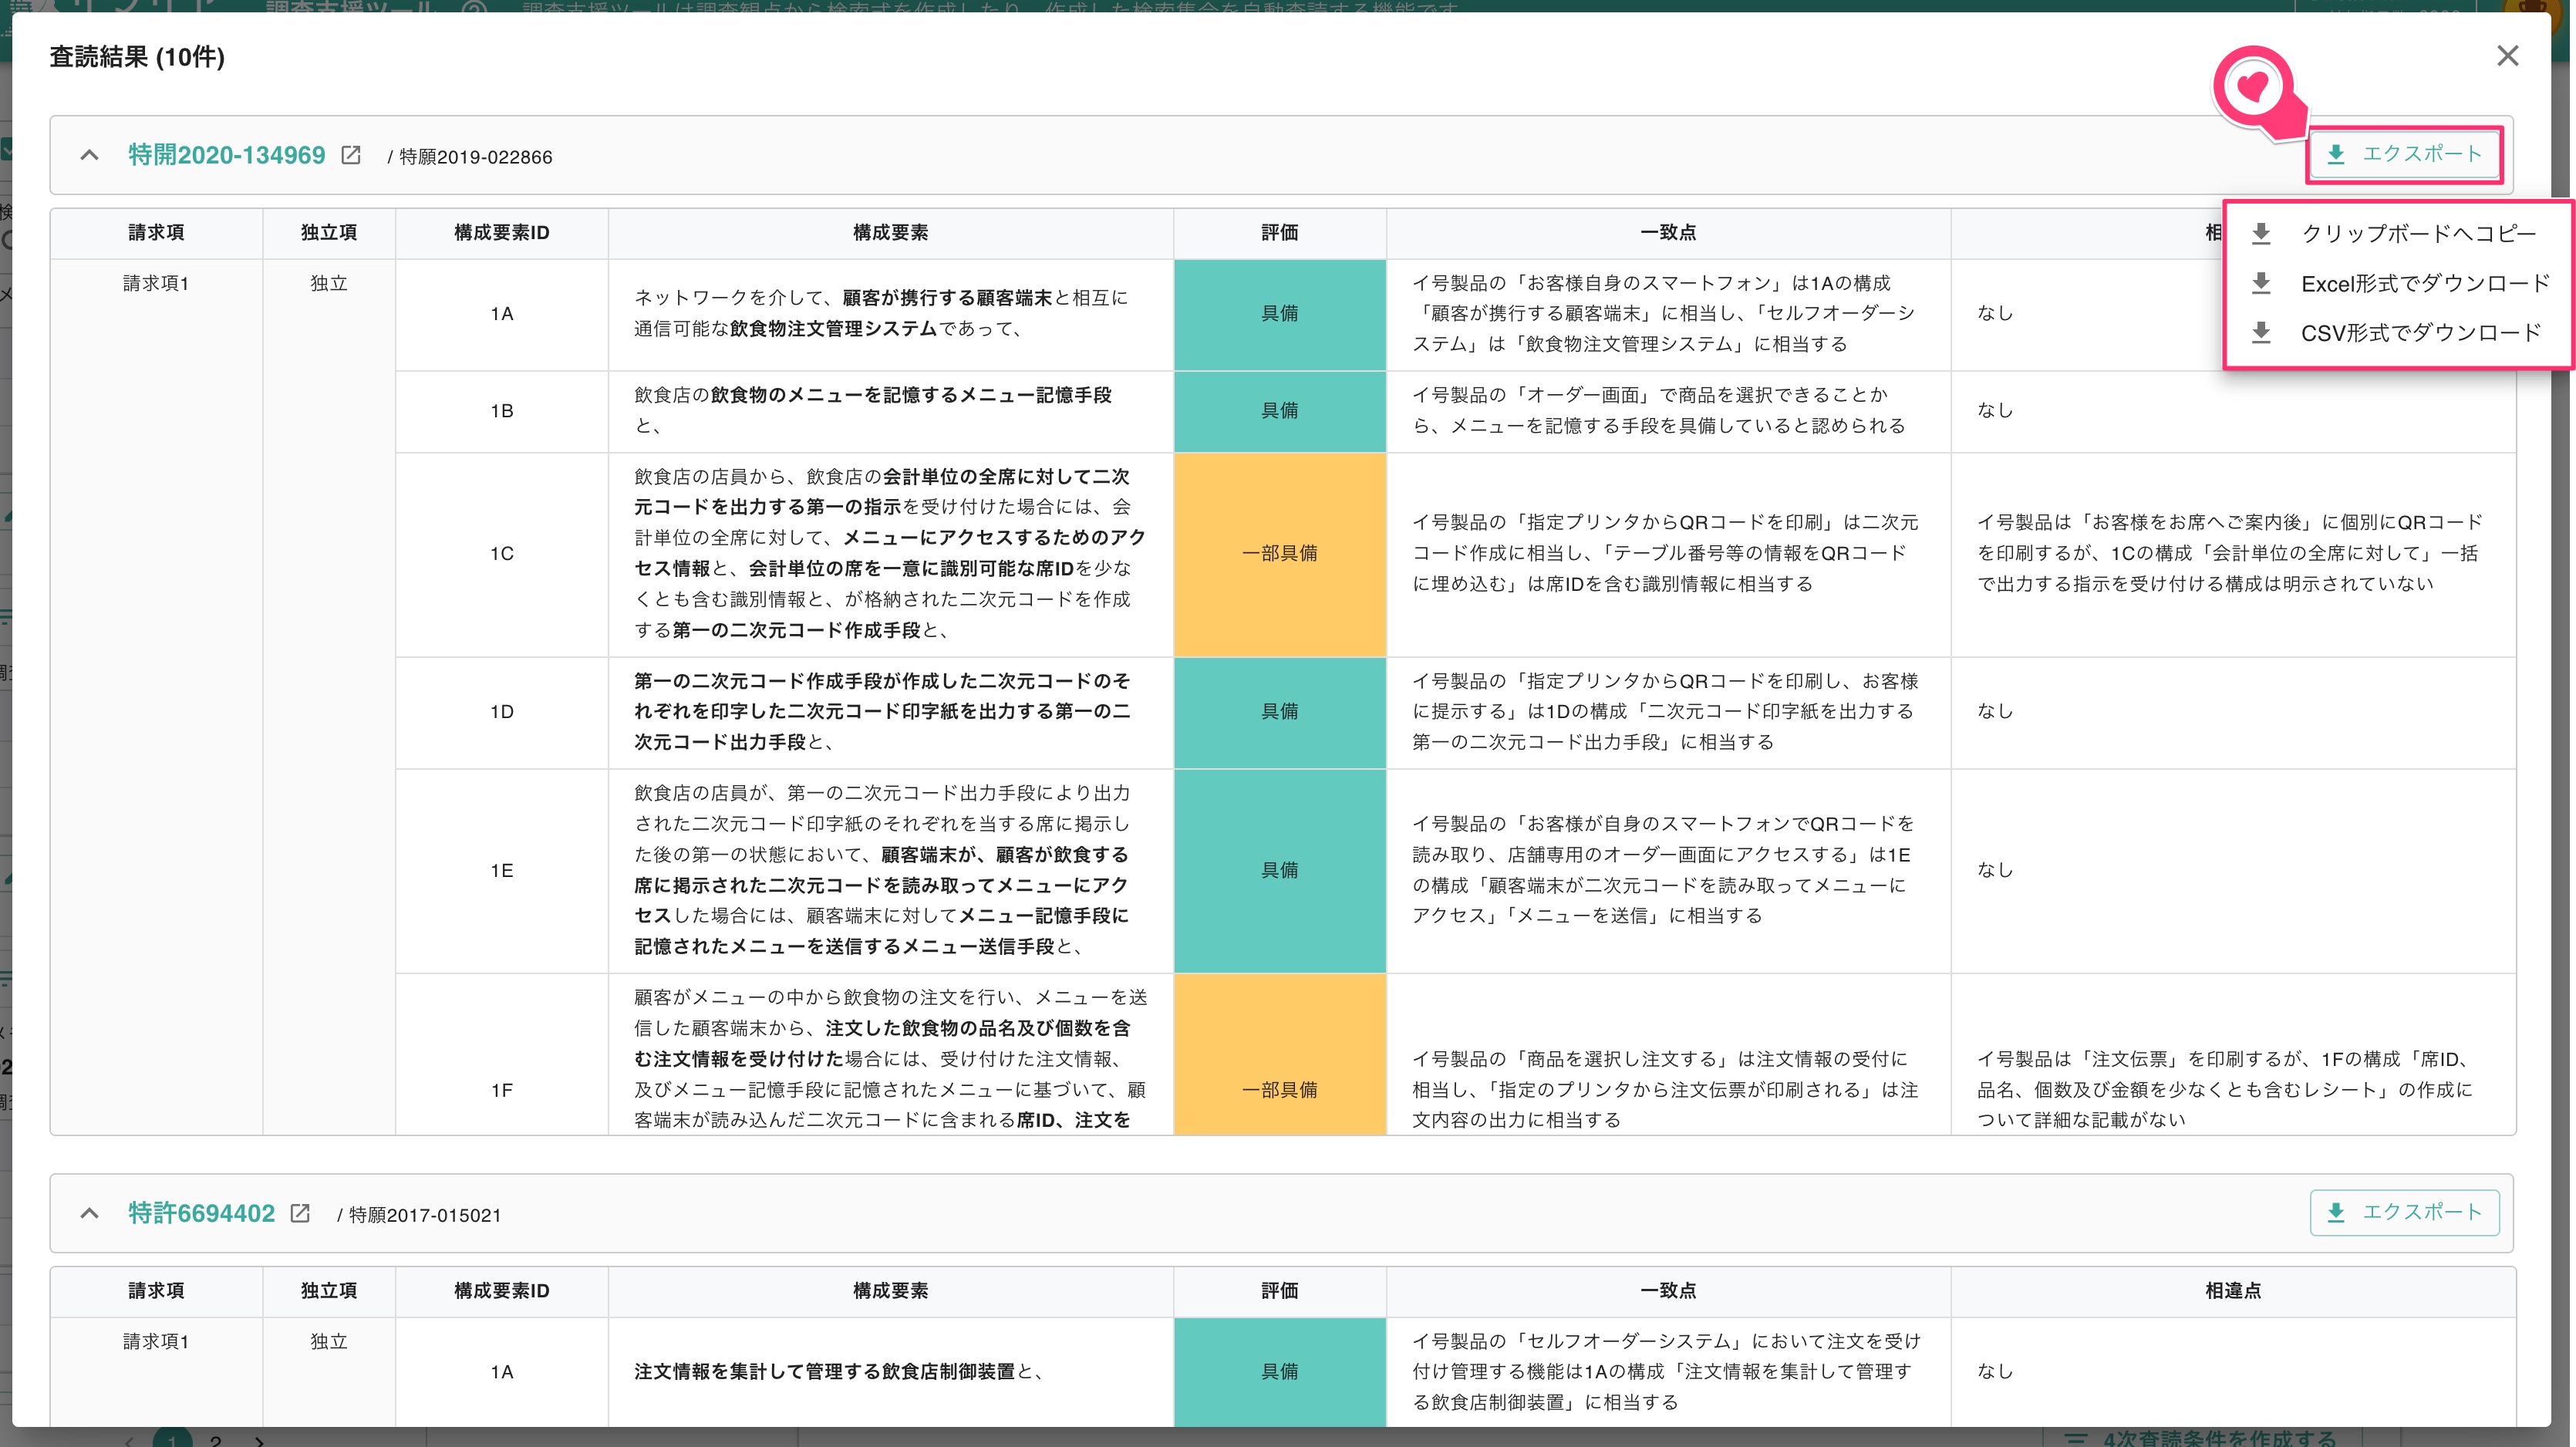
Task: Choose CSV形式でダウンロード from export menu
Action: click(x=2398, y=332)
